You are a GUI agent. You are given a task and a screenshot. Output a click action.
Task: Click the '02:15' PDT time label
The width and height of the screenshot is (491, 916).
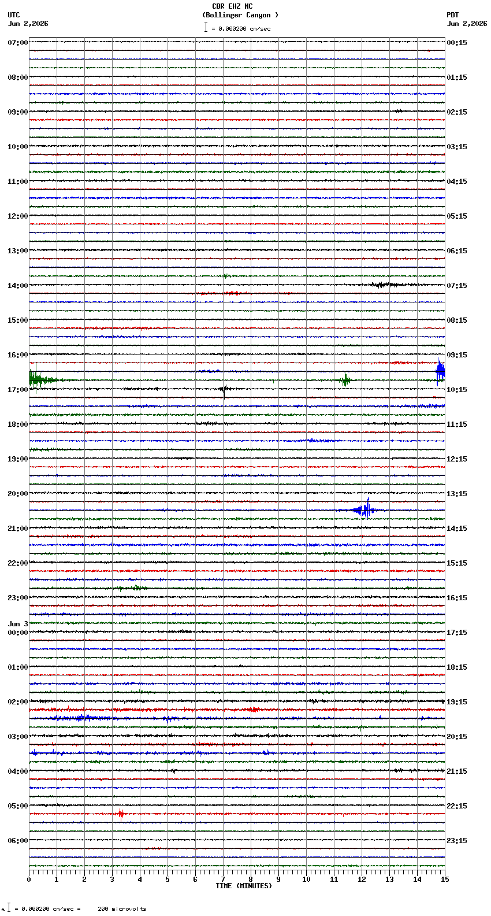pos(457,112)
